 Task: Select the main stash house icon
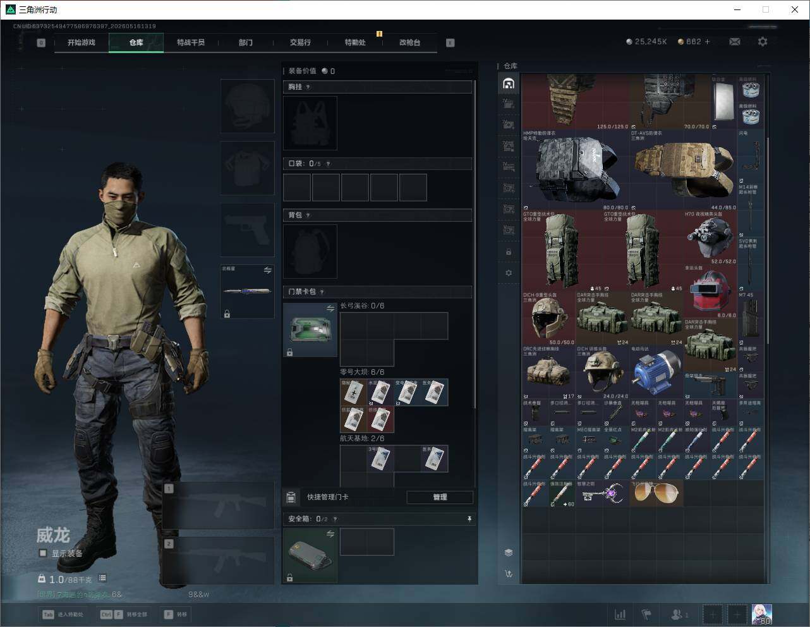[509, 83]
